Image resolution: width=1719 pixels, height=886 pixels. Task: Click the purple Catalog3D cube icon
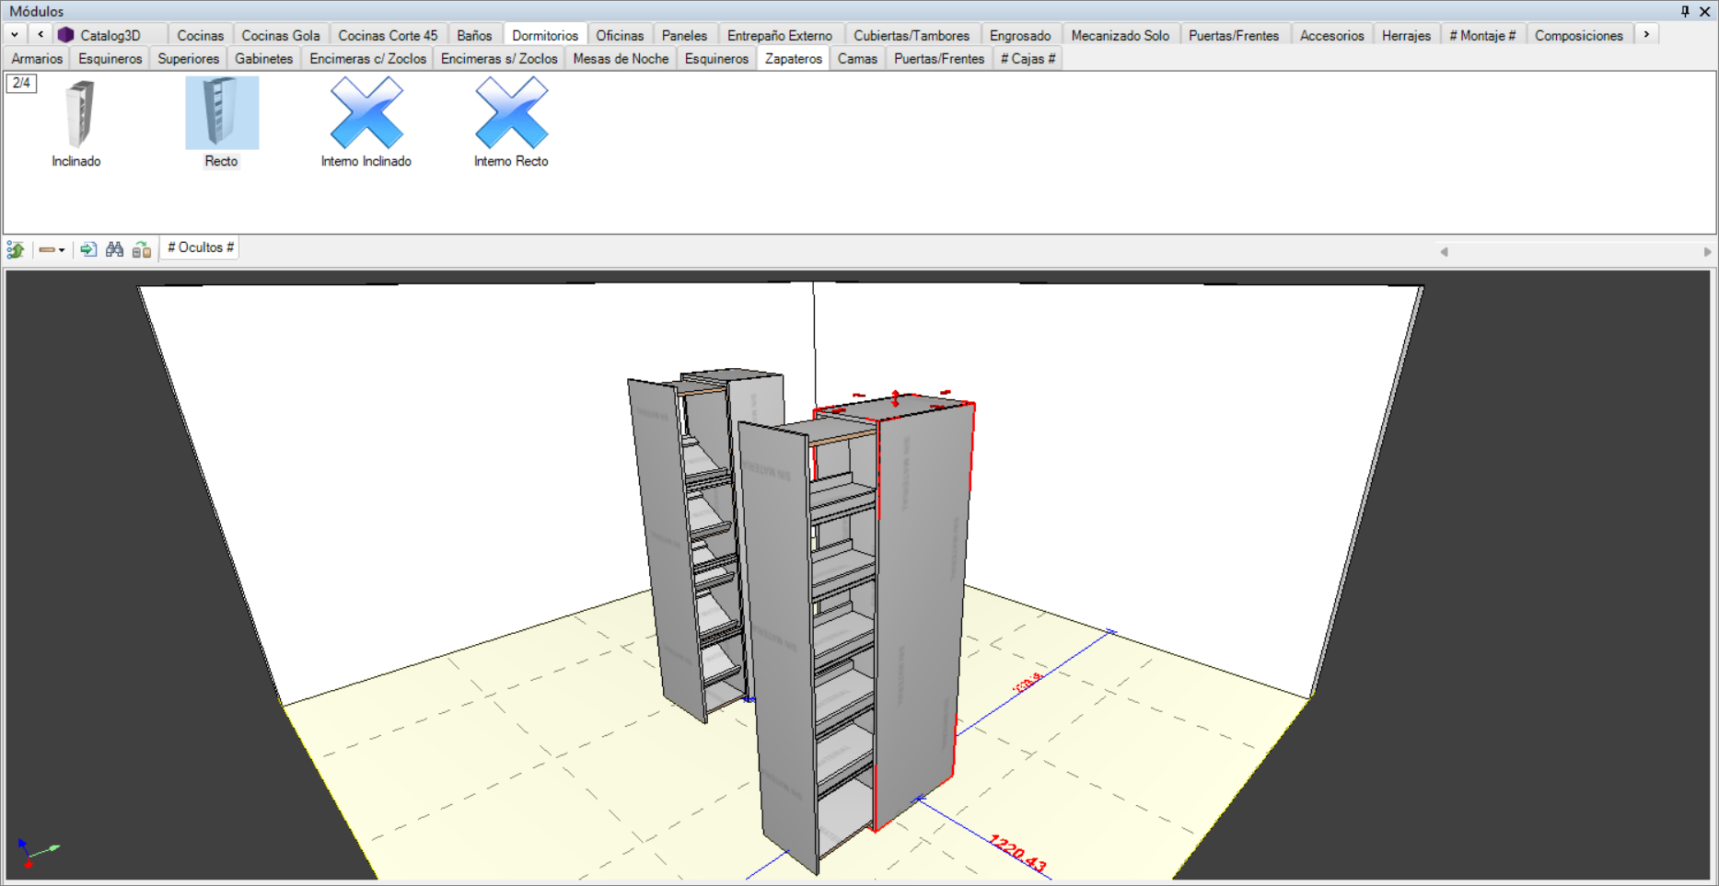click(x=65, y=35)
